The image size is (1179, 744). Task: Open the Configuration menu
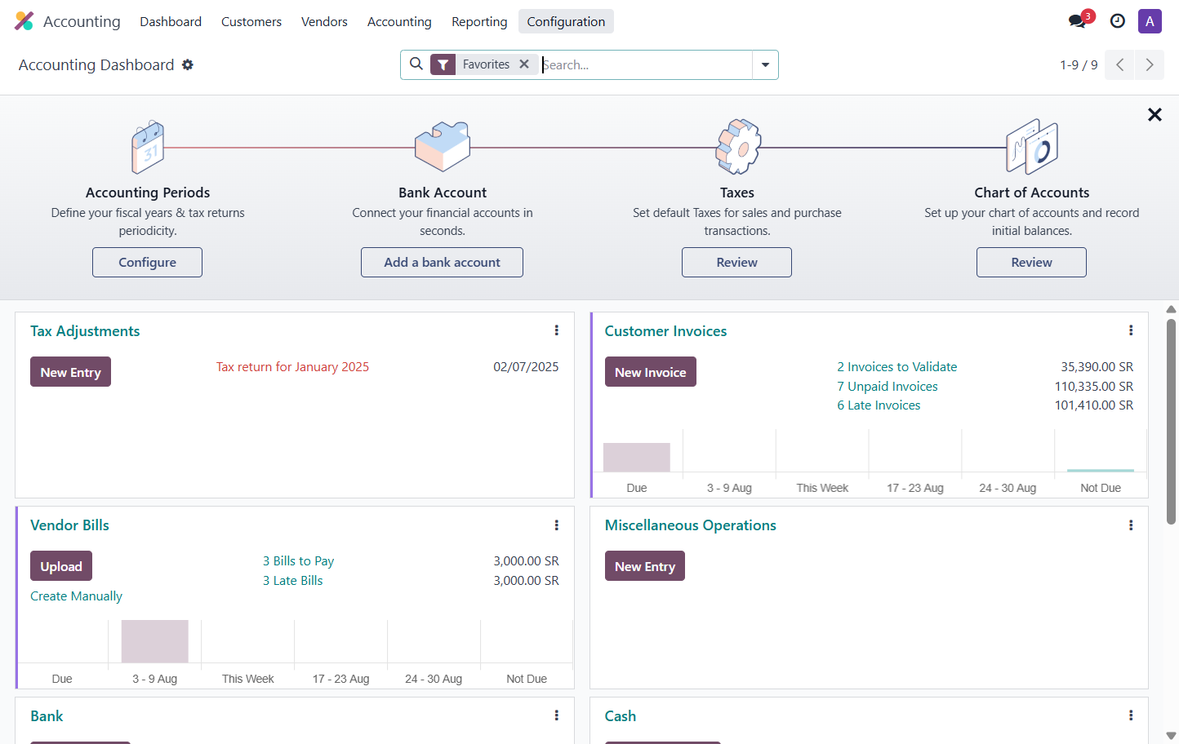click(x=566, y=21)
